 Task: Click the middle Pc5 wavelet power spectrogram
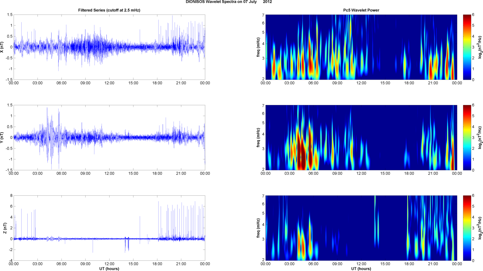(361, 138)
